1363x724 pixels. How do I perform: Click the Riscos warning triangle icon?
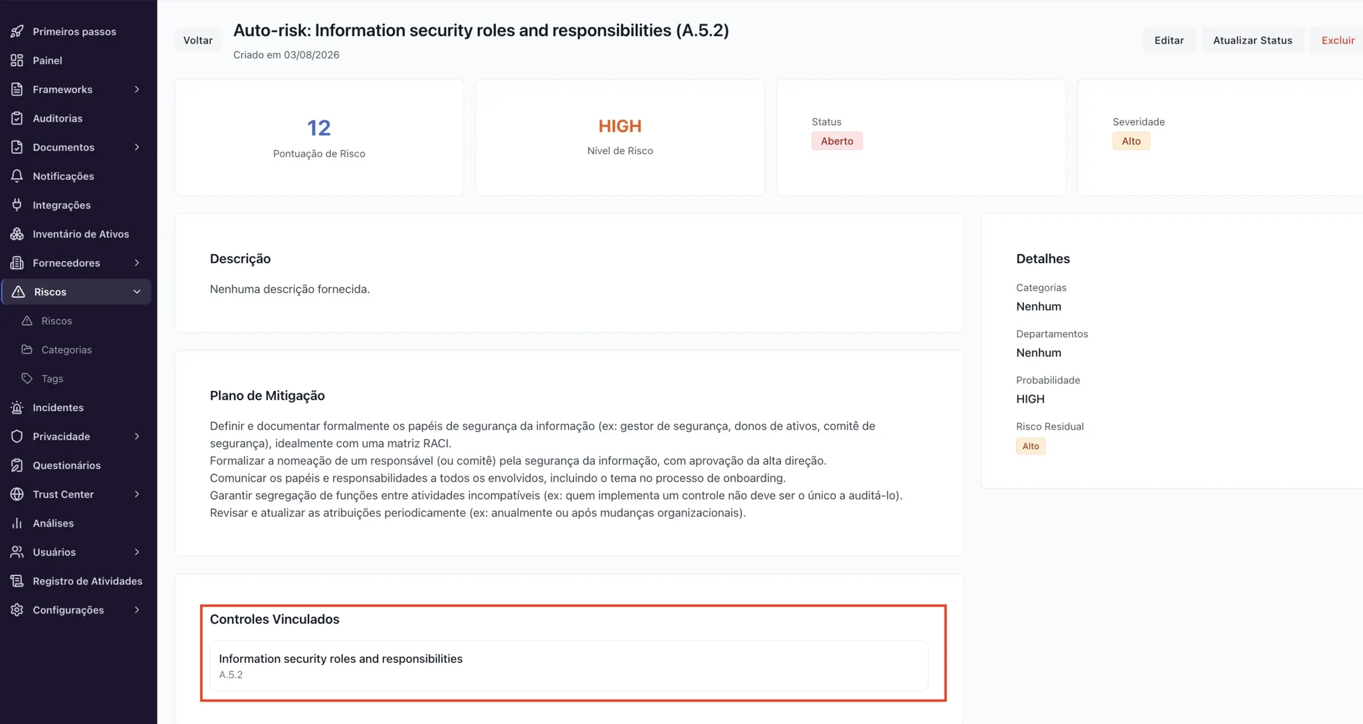point(18,292)
